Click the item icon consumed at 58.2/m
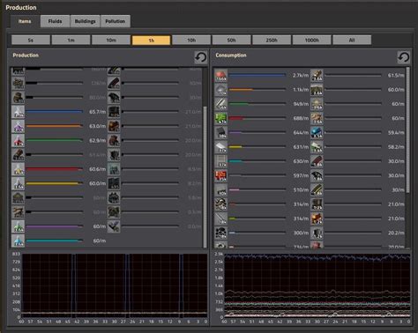 [317, 147]
